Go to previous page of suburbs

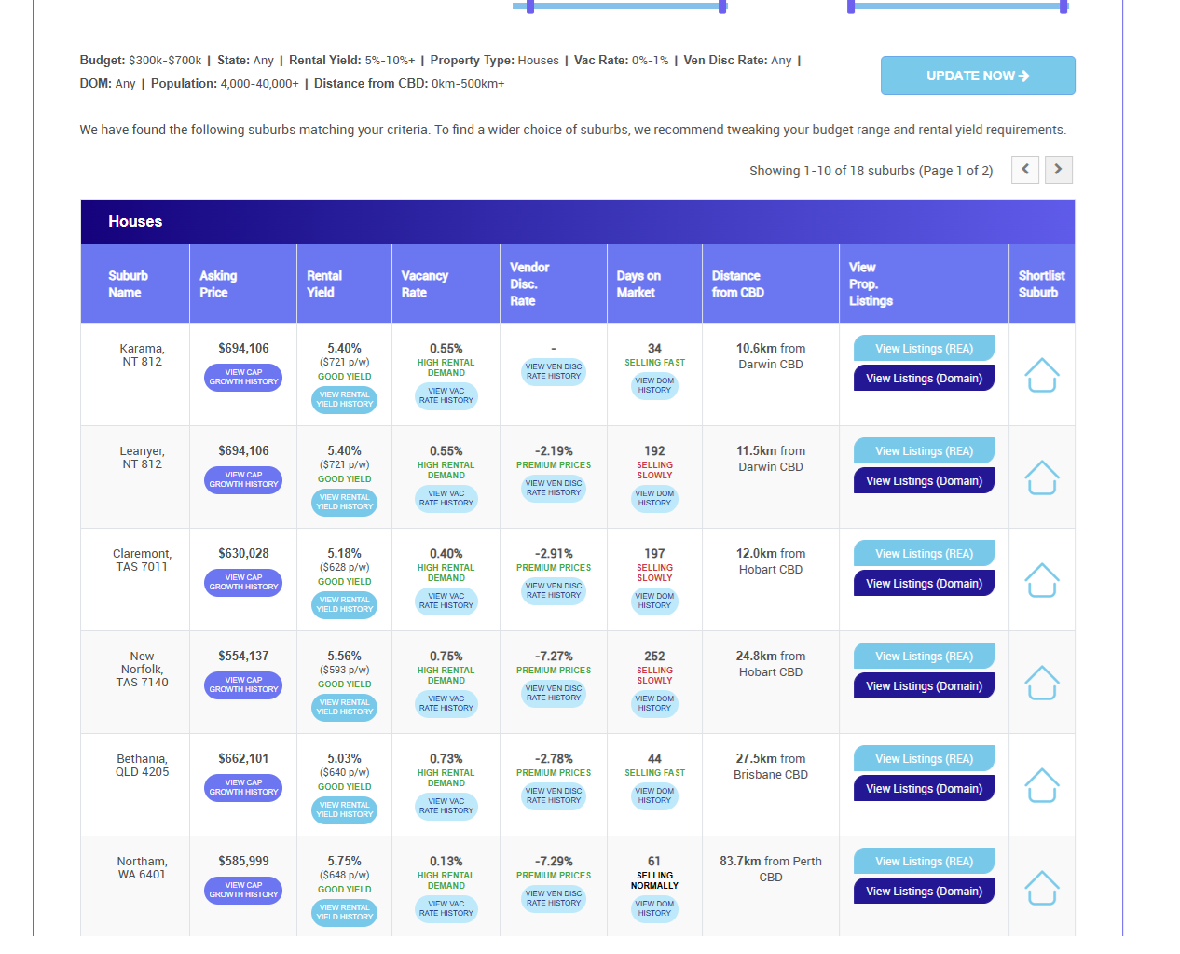click(1025, 170)
